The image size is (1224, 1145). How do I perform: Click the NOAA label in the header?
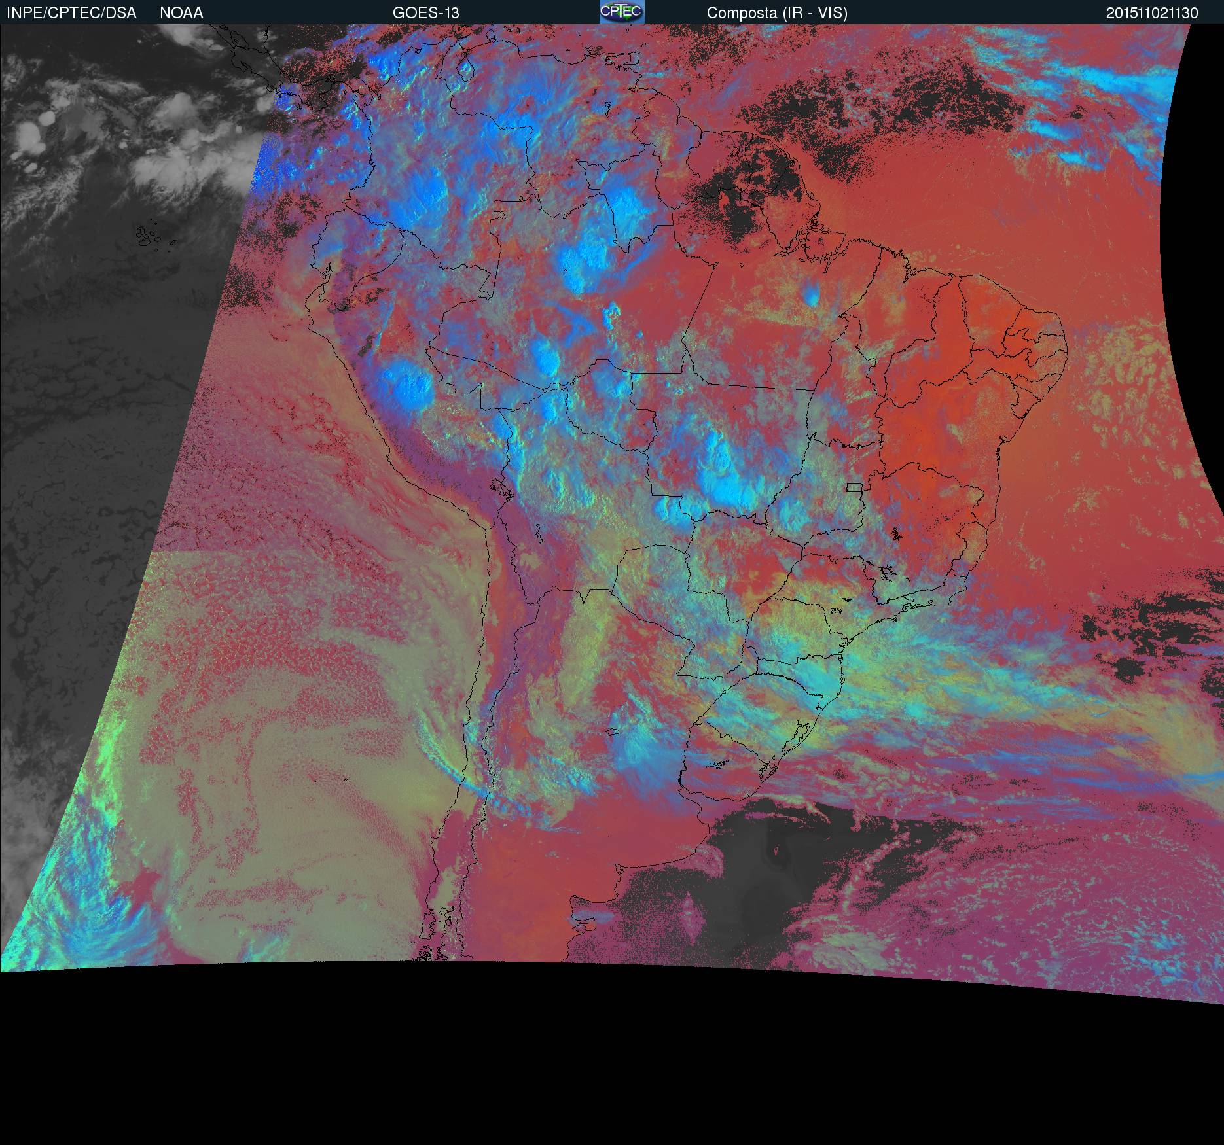click(181, 13)
